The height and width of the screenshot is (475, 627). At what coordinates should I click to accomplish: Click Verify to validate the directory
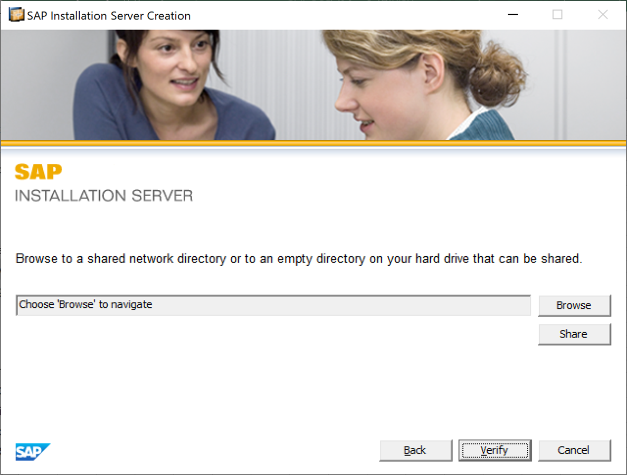pyautogui.click(x=495, y=451)
